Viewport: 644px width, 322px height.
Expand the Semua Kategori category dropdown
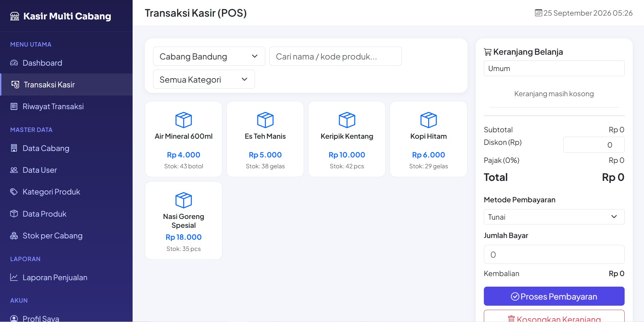click(x=204, y=79)
